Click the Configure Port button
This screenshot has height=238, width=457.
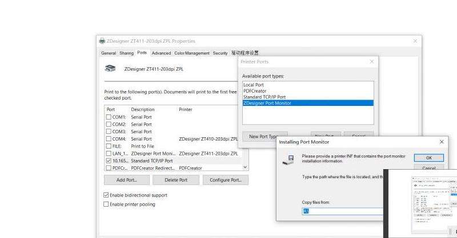click(x=226, y=180)
